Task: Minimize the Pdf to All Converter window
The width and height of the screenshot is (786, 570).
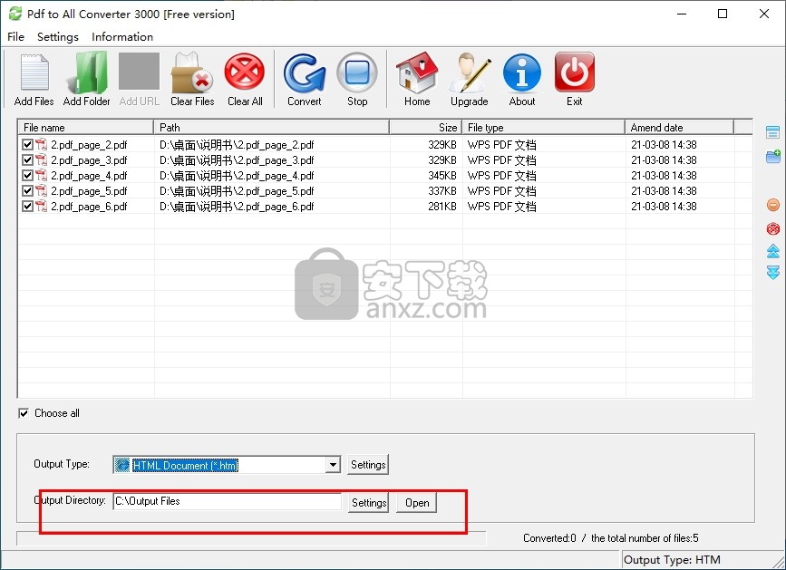Action: click(x=681, y=14)
